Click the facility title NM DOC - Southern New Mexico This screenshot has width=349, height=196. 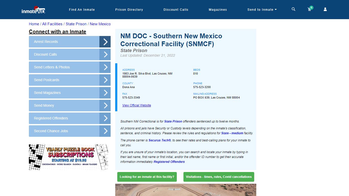pyautogui.click(x=171, y=40)
